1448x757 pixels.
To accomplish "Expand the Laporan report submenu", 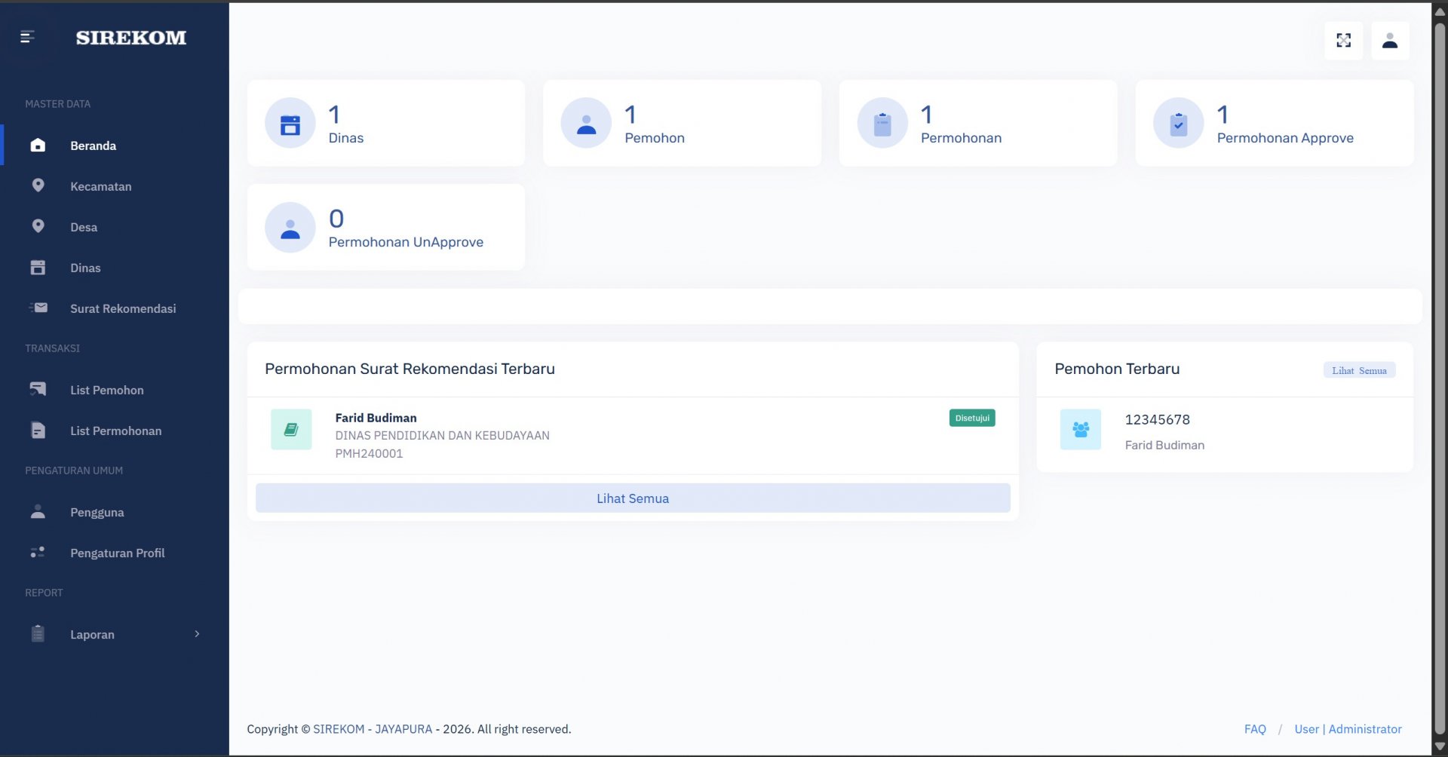I will pos(92,635).
